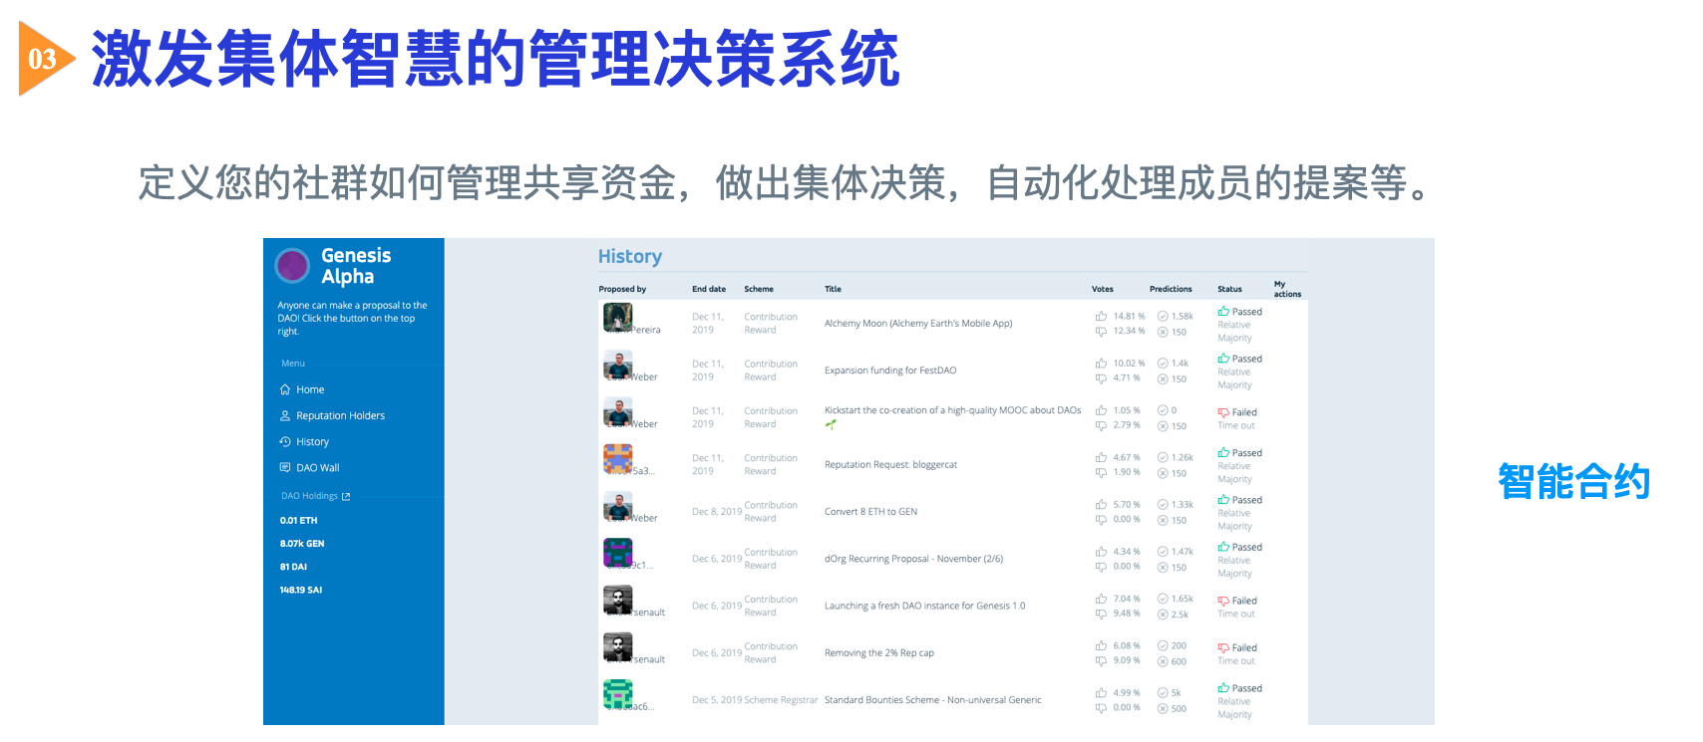
Task: Click the 8.07k GEN holding
Action: [302, 544]
